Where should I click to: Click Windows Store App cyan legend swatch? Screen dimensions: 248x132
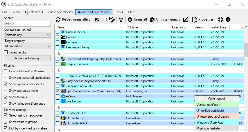[x=217, y=122]
